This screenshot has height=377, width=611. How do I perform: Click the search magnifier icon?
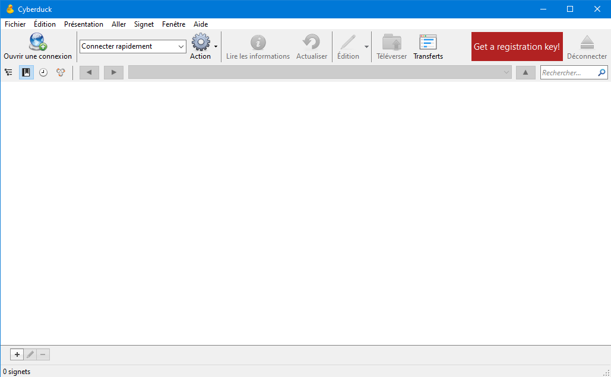(602, 72)
